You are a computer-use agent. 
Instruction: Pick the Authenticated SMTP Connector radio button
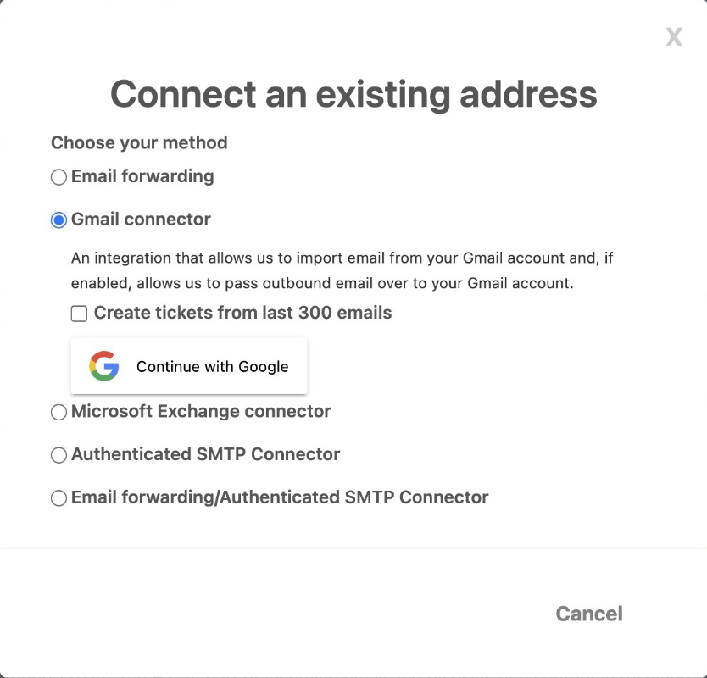click(58, 455)
